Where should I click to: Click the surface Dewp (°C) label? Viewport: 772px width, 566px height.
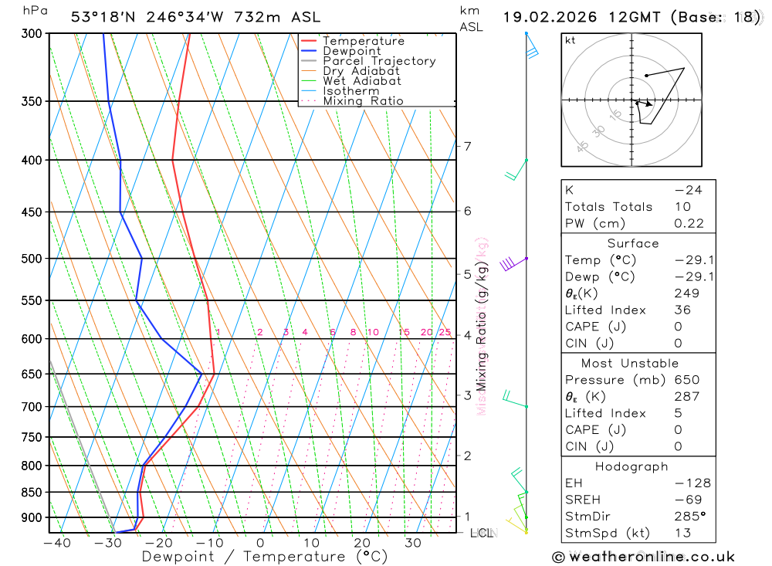[600, 277]
